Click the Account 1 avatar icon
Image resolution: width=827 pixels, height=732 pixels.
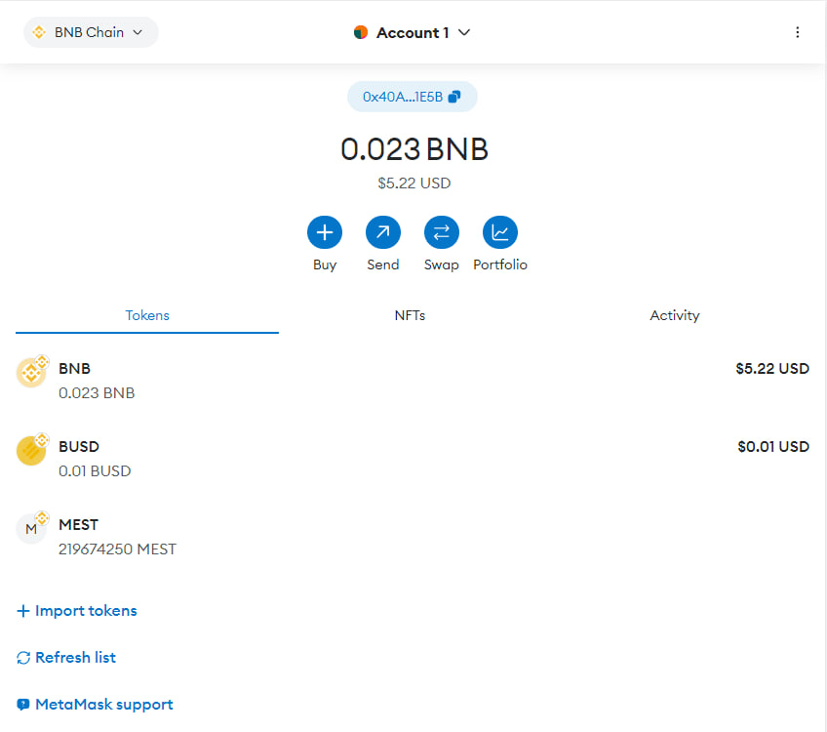click(361, 33)
